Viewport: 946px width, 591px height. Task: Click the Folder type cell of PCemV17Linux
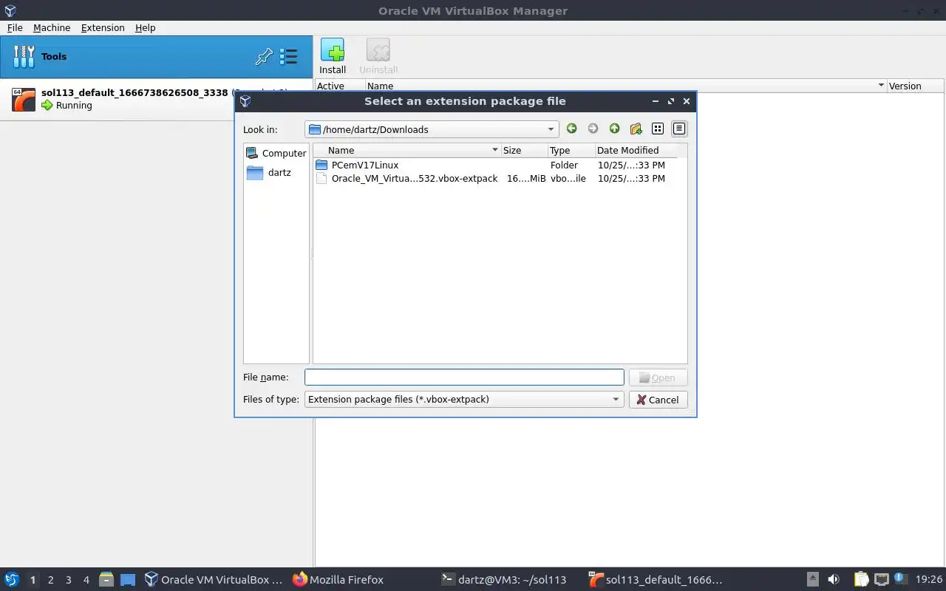pos(564,165)
